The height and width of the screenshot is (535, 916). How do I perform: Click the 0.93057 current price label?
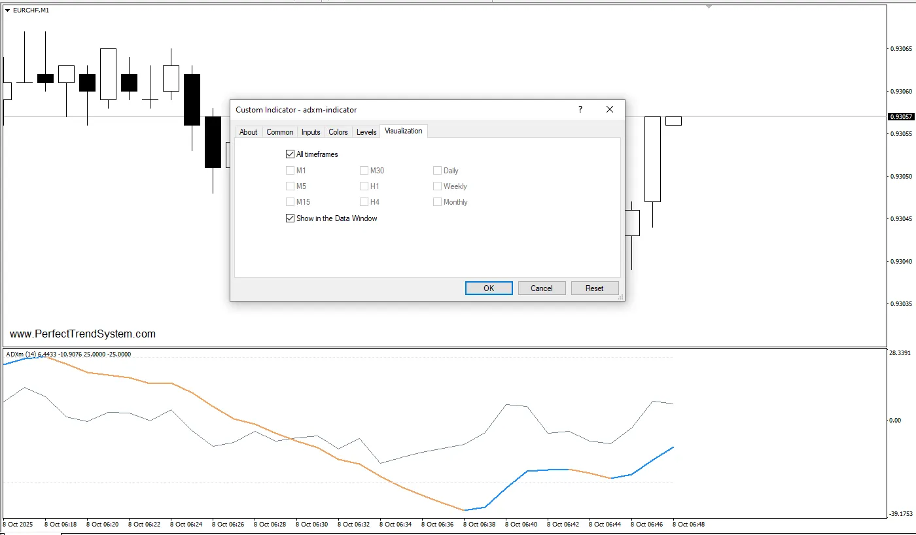point(900,117)
